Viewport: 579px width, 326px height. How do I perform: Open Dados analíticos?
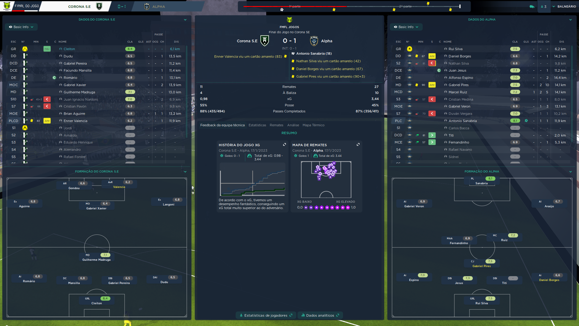320,315
